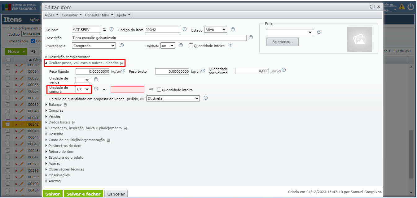This screenshot has height=198, width=417.
Task: Open the Ajuda menu
Action: coord(123,15)
